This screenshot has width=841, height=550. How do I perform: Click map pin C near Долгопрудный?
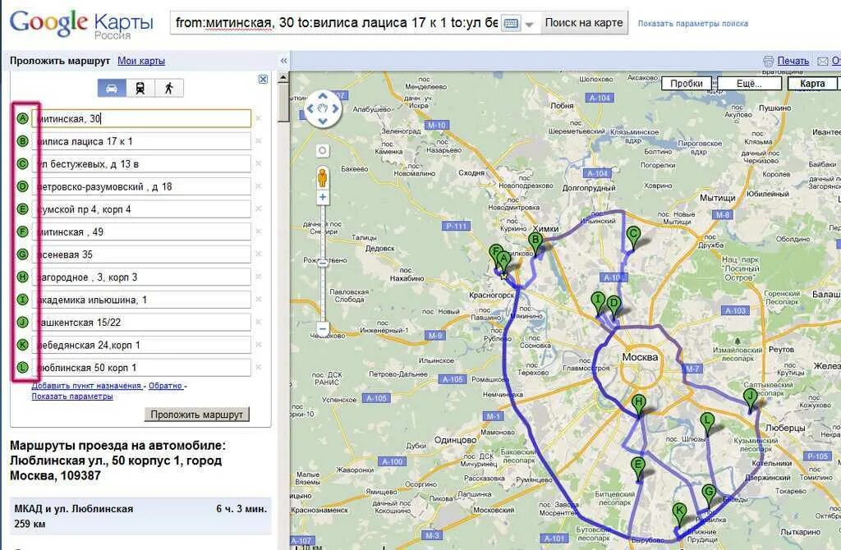pos(633,237)
